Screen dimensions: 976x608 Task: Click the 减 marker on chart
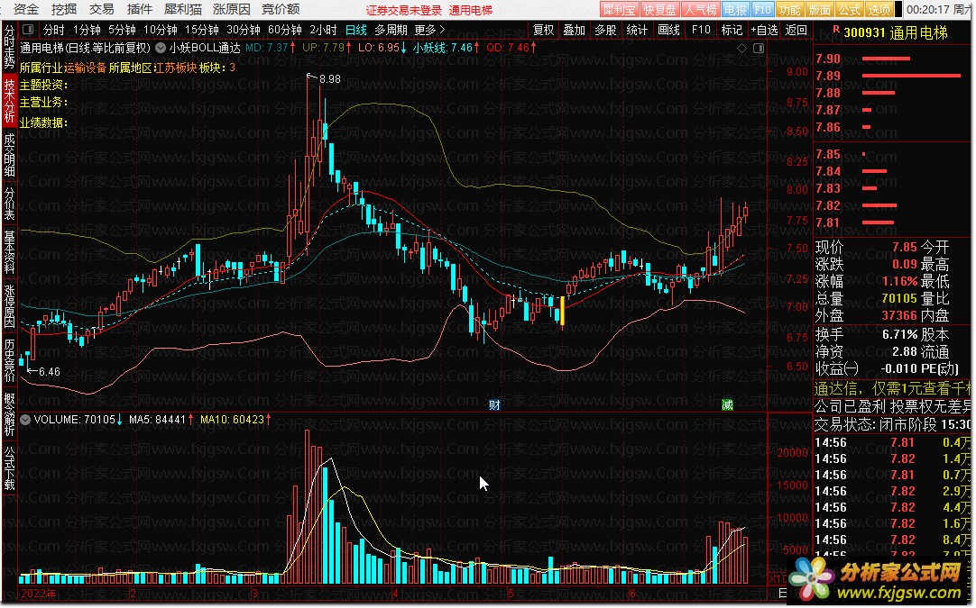pos(727,404)
